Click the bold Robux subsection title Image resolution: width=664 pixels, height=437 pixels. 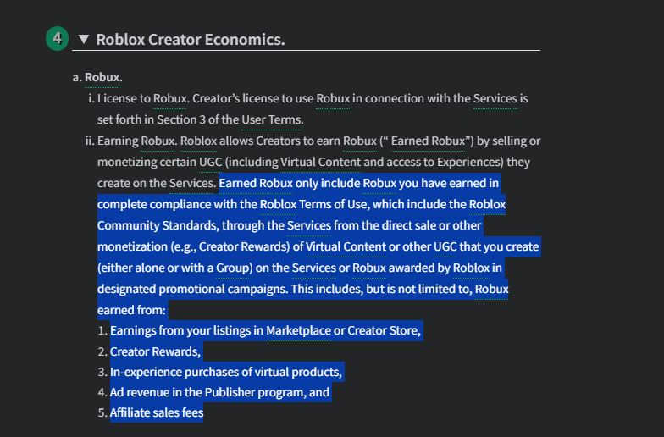103,77
